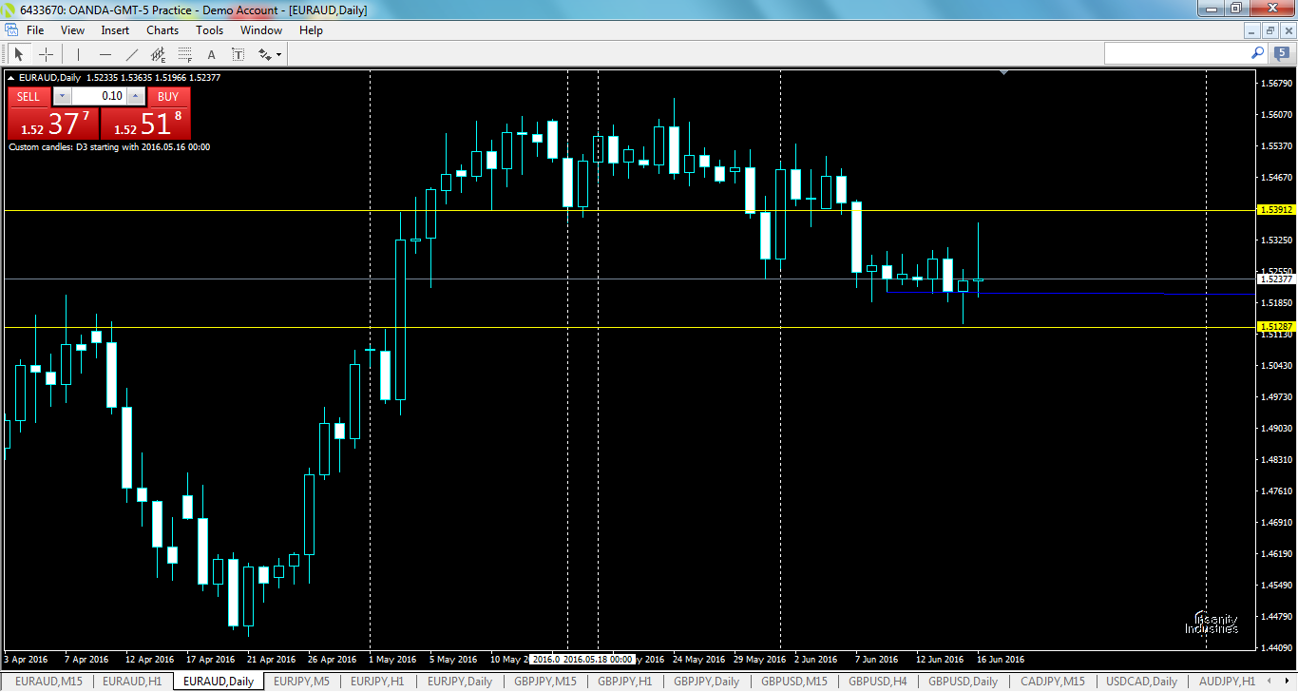
Task: Open the lot size dropdown beside SELL
Action: (61, 96)
